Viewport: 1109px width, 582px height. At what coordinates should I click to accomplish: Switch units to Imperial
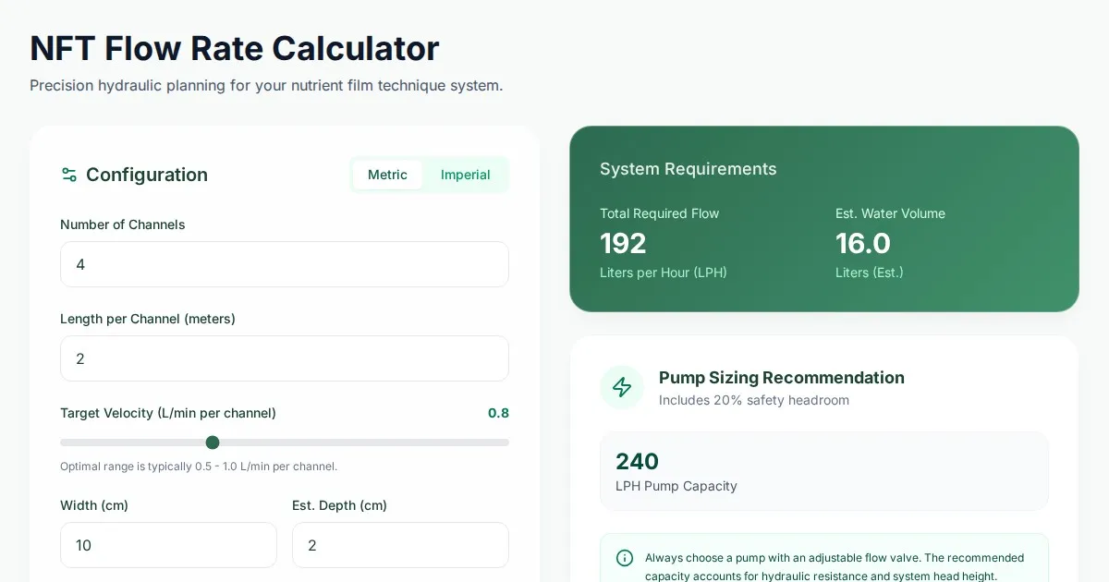pos(465,175)
